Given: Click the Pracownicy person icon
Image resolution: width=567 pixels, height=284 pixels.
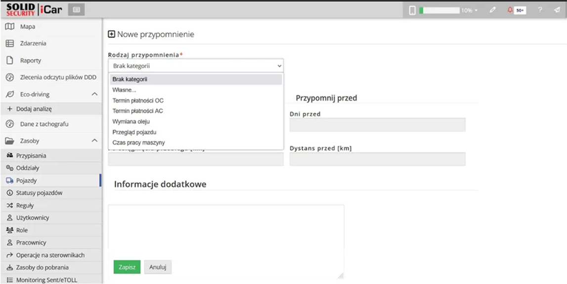Looking at the screenshot, I should (10, 243).
